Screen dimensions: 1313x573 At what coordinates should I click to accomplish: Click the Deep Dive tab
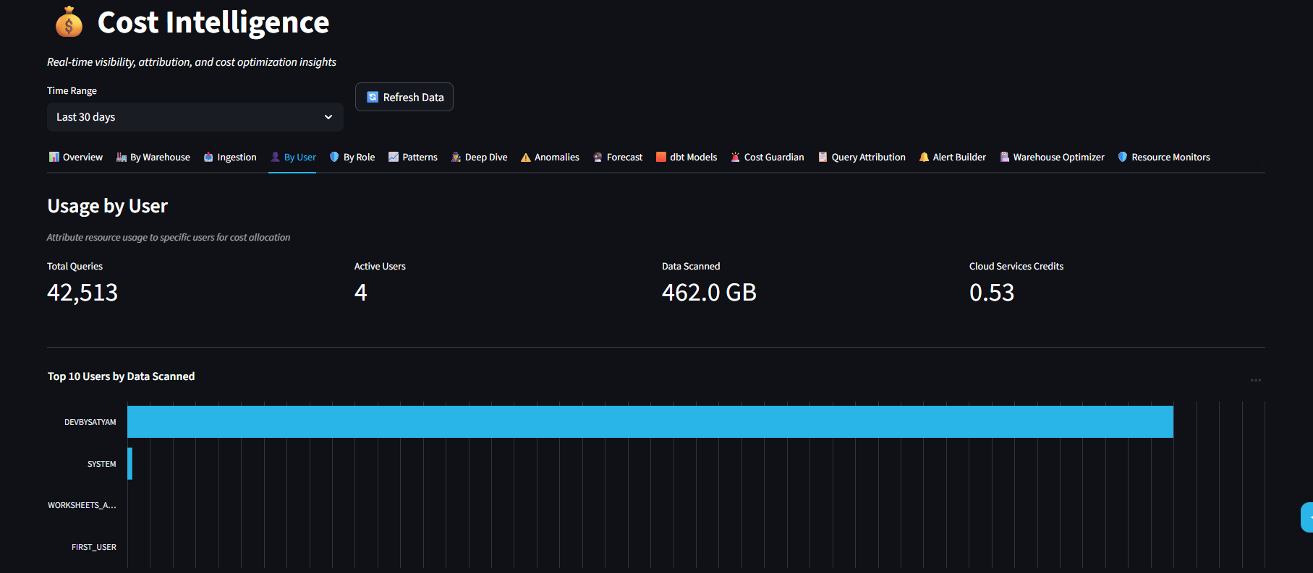coord(479,157)
